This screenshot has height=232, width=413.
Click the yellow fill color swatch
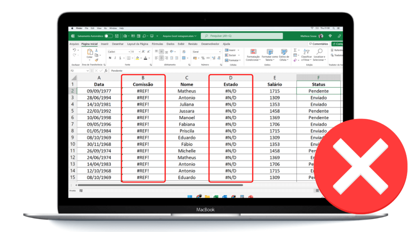tap(137, 58)
